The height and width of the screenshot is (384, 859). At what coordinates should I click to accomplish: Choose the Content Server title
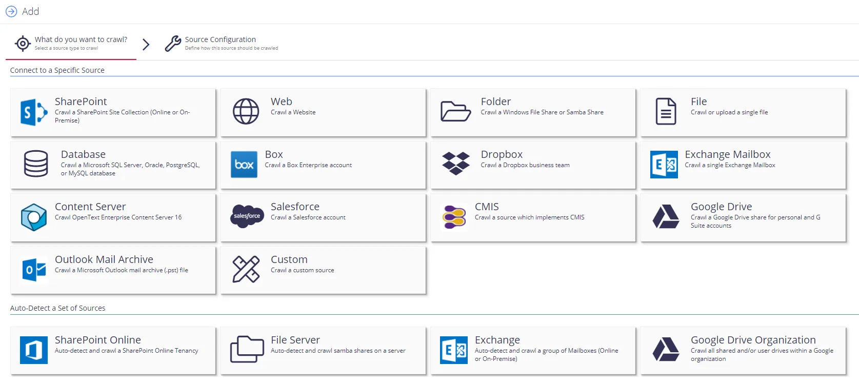[x=90, y=207]
